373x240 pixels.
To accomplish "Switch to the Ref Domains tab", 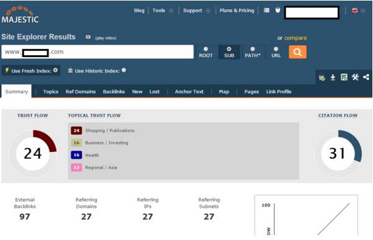I will (x=81, y=92).
